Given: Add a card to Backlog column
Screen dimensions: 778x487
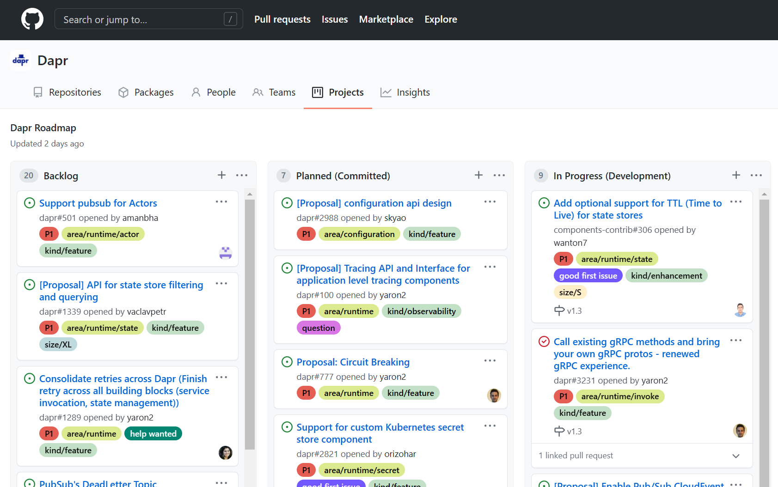Looking at the screenshot, I should (x=221, y=175).
